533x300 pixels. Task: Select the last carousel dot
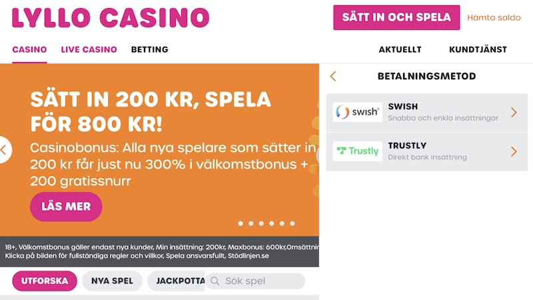pos(292,223)
